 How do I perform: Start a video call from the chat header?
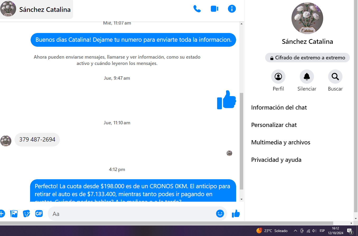point(214,9)
